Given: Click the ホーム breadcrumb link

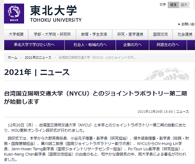Looking at the screenshot, I should (12, 58).
